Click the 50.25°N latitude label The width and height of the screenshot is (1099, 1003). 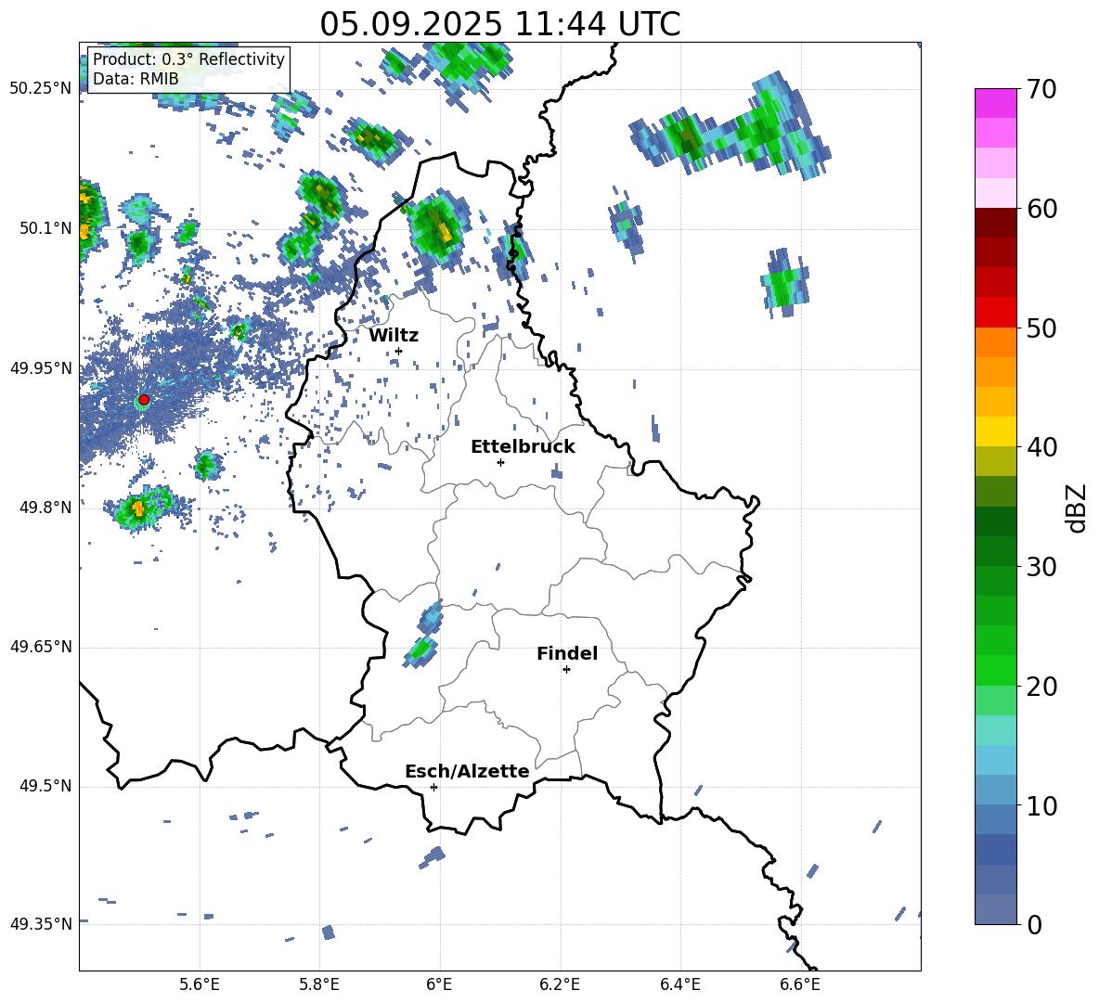click(x=41, y=89)
